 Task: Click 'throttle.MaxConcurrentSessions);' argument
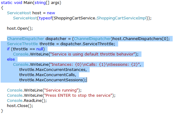click(53, 80)
